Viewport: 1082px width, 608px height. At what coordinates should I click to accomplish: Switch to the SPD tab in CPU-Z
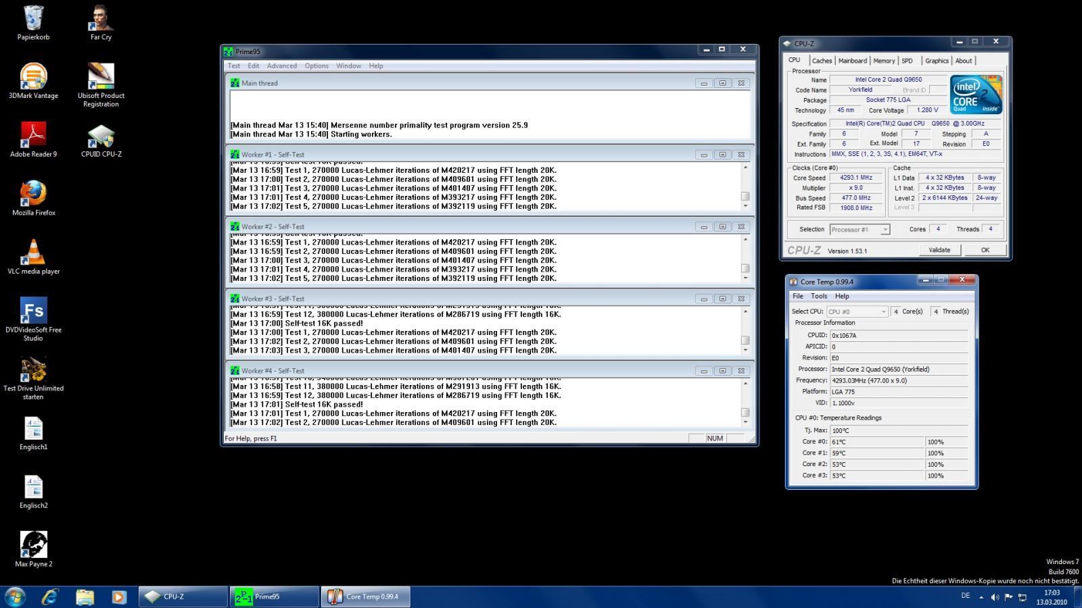coord(907,61)
